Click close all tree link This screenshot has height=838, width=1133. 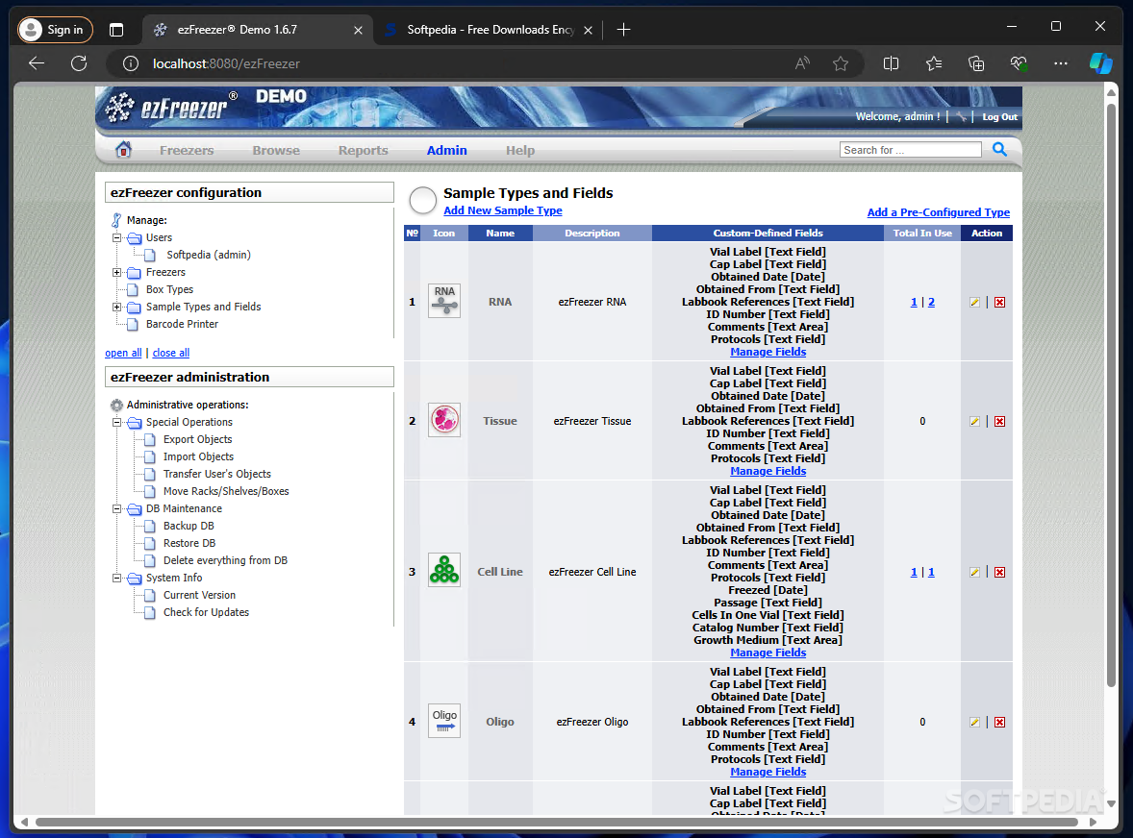point(170,353)
